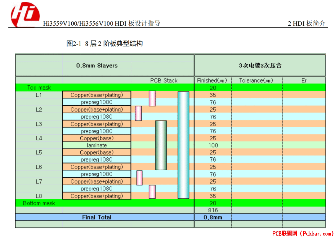The height and width of the screenshot is (238, 335).
Task: Click the "L7" layer label
Action: coord(39,181)
